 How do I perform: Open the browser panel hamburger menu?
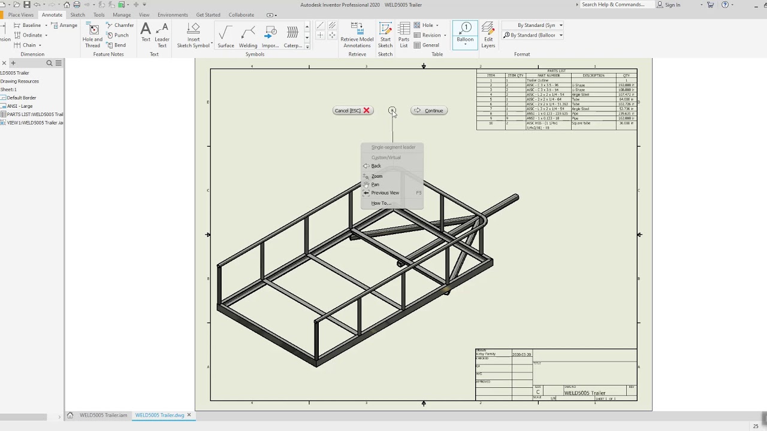point(59,63)
